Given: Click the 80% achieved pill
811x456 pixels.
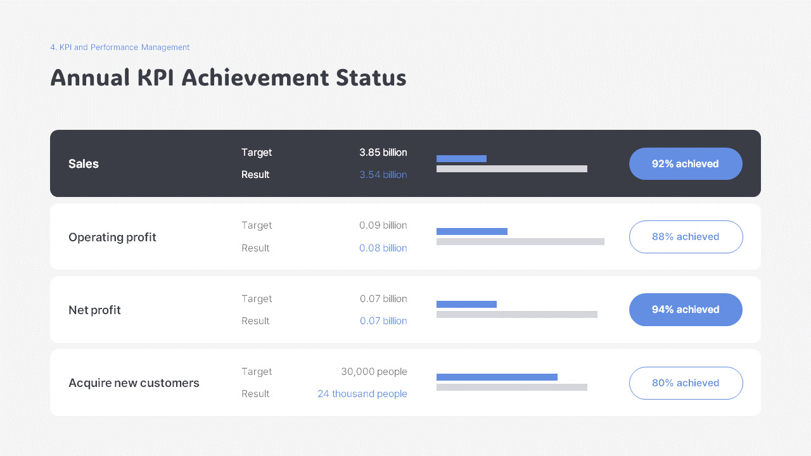Looking at the screenshot, I should (686, 383).
